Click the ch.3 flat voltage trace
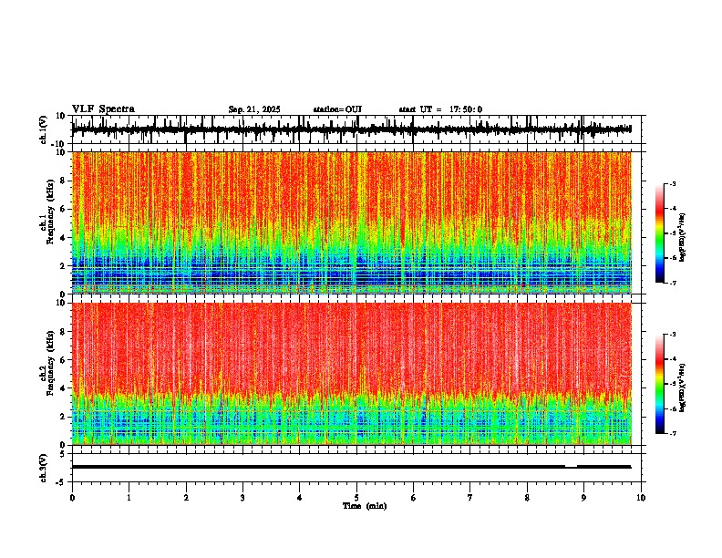Image resolution: width=722 pixels, height=558 pixels. [352, 467]
